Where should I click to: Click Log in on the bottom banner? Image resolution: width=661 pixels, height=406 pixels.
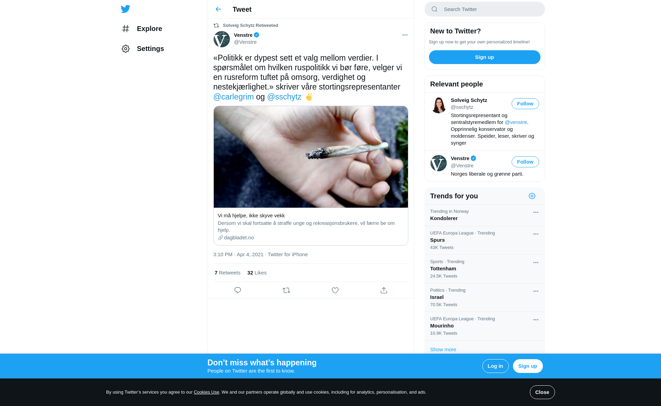click(495, 366)
